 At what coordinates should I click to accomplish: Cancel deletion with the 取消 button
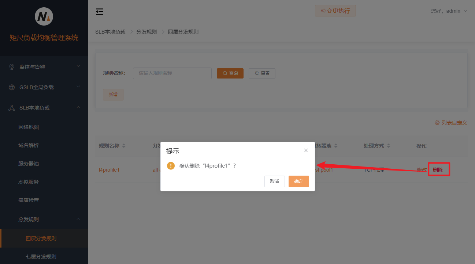(274, 181)
